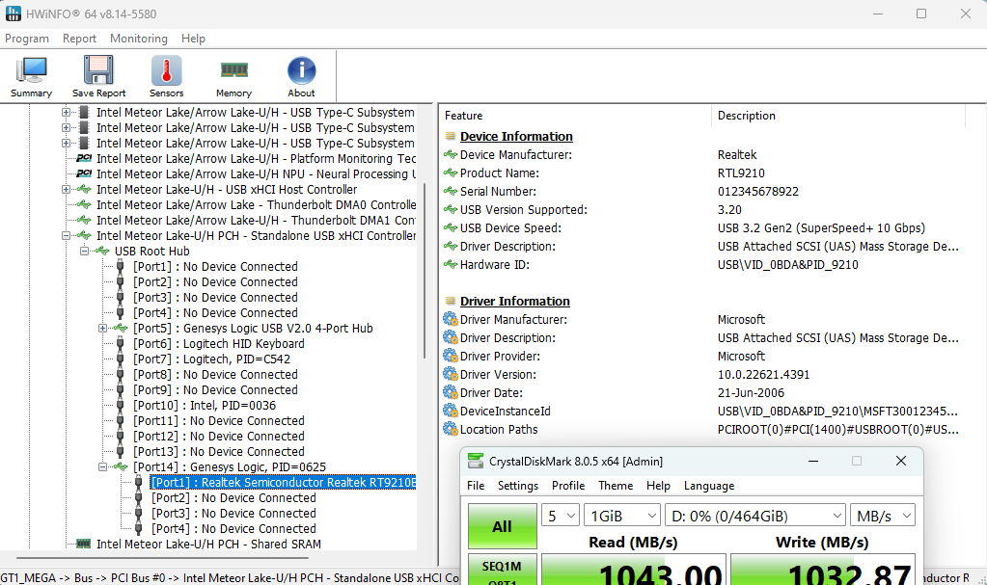Expand the first USB Type-C Subsystem node

pos(66,113)
